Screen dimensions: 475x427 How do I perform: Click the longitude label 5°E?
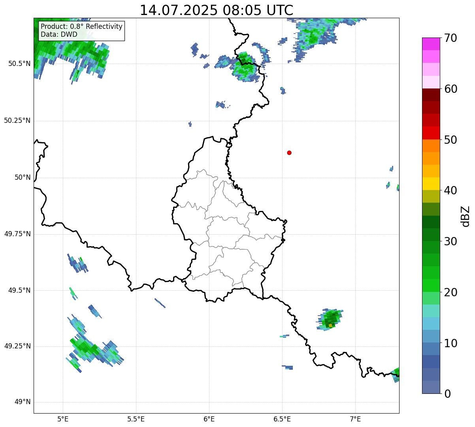pyautogui.click(x=63, y=419)
